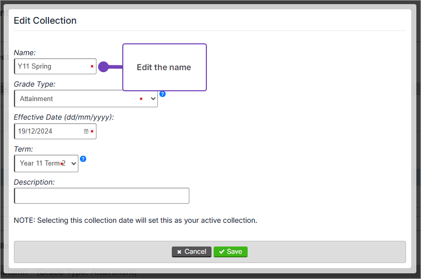The width and height of the screenshot is (421, 279).
Task: Click the Edit Collection dialog title
Action: [45, 21]
